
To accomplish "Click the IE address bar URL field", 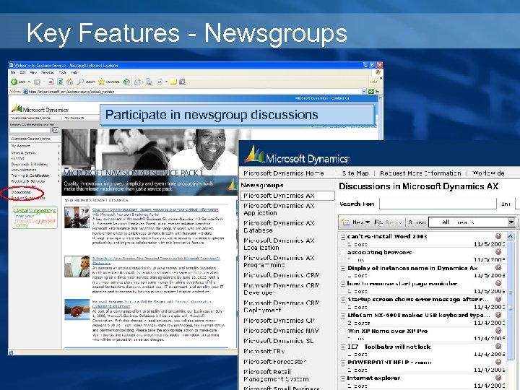I will [x=196, y=92].
